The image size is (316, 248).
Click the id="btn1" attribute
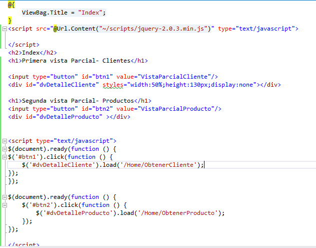pos(97,77)
